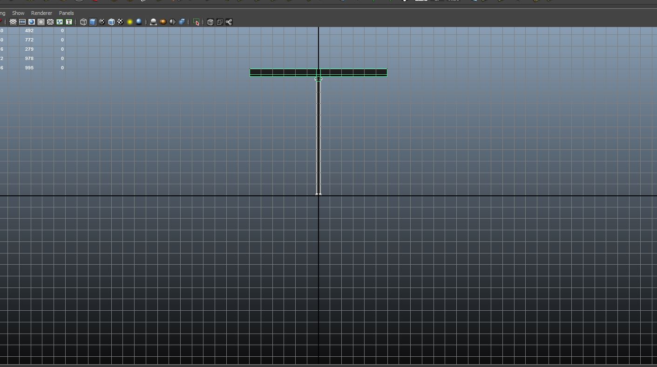Open the Show menu
This screenshot has width=657, height=367.
(x=18, y=13)
